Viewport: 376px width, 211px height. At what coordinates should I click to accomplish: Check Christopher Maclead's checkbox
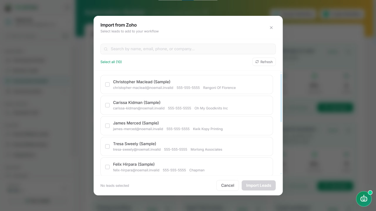(x=107, y=84)
